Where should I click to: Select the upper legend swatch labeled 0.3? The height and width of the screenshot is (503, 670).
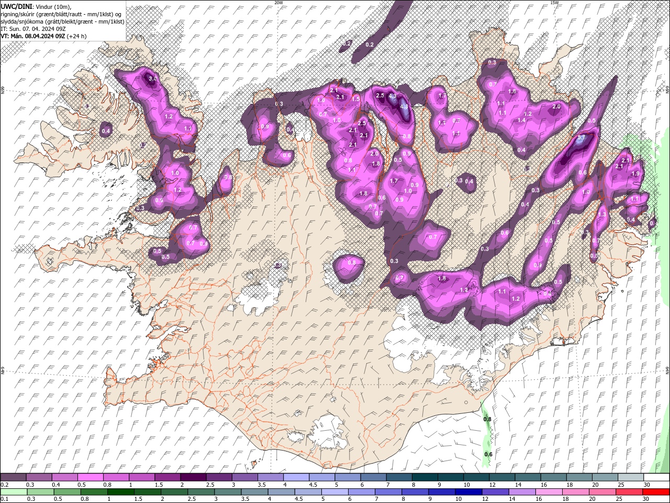[x=39, y=477]
